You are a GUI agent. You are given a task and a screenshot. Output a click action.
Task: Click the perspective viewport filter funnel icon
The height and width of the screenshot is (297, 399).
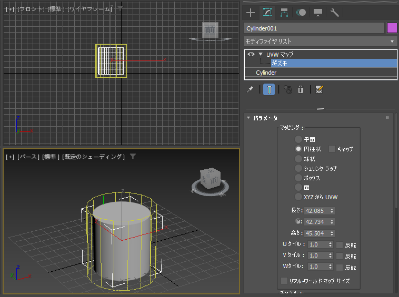(x=133, y=157)
